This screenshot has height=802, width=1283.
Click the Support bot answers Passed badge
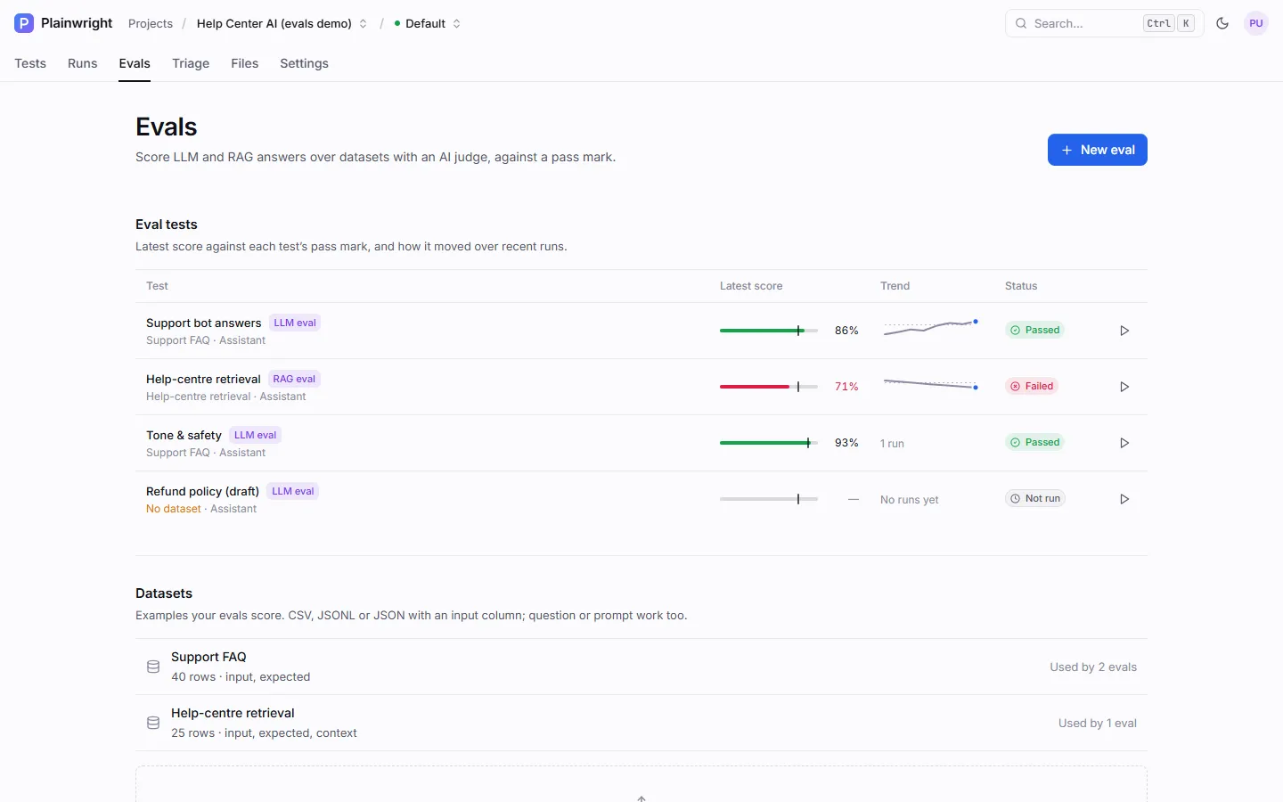point(1035,330)
